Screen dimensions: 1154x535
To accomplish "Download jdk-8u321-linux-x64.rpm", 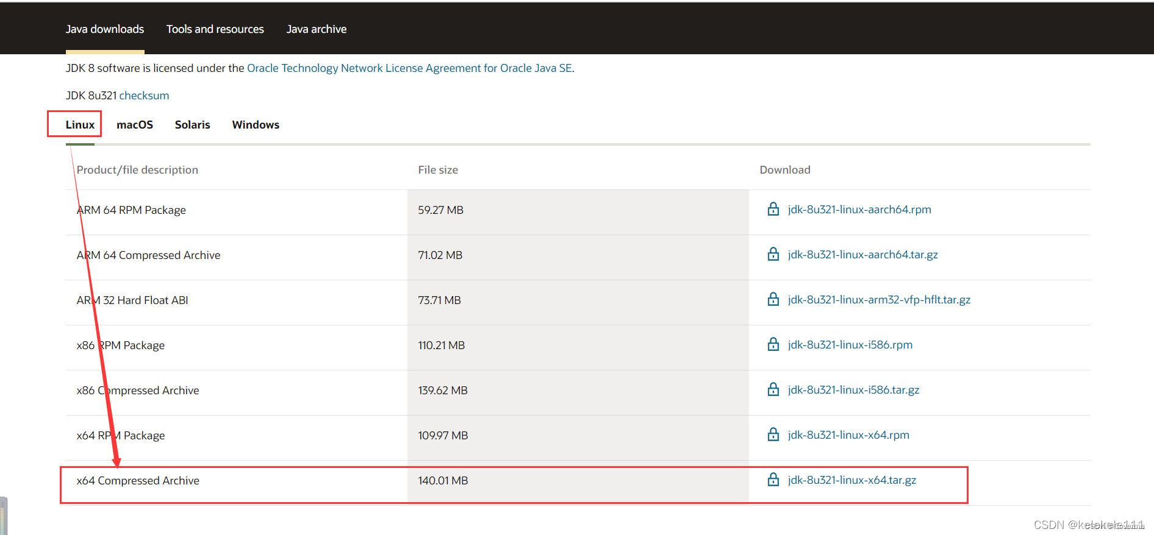I will click(x=848, y=435).
